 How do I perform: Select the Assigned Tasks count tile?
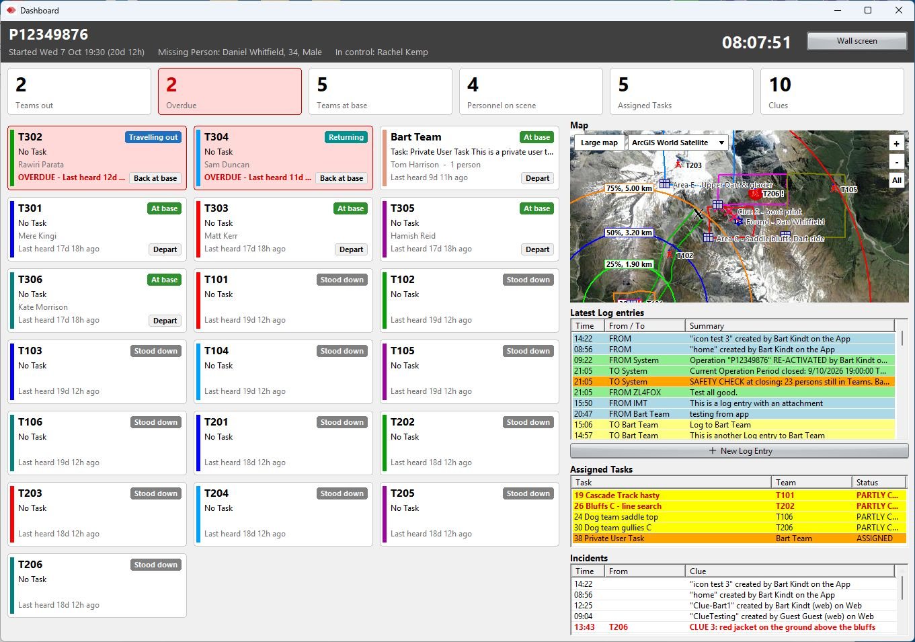point(682,91)
